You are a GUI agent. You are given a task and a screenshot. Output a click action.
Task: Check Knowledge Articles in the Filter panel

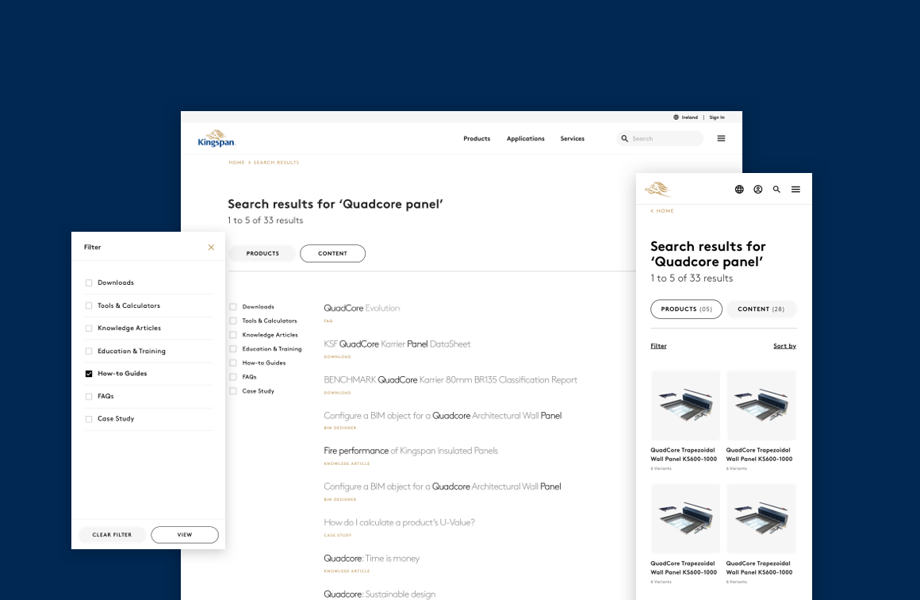(89, 329)
